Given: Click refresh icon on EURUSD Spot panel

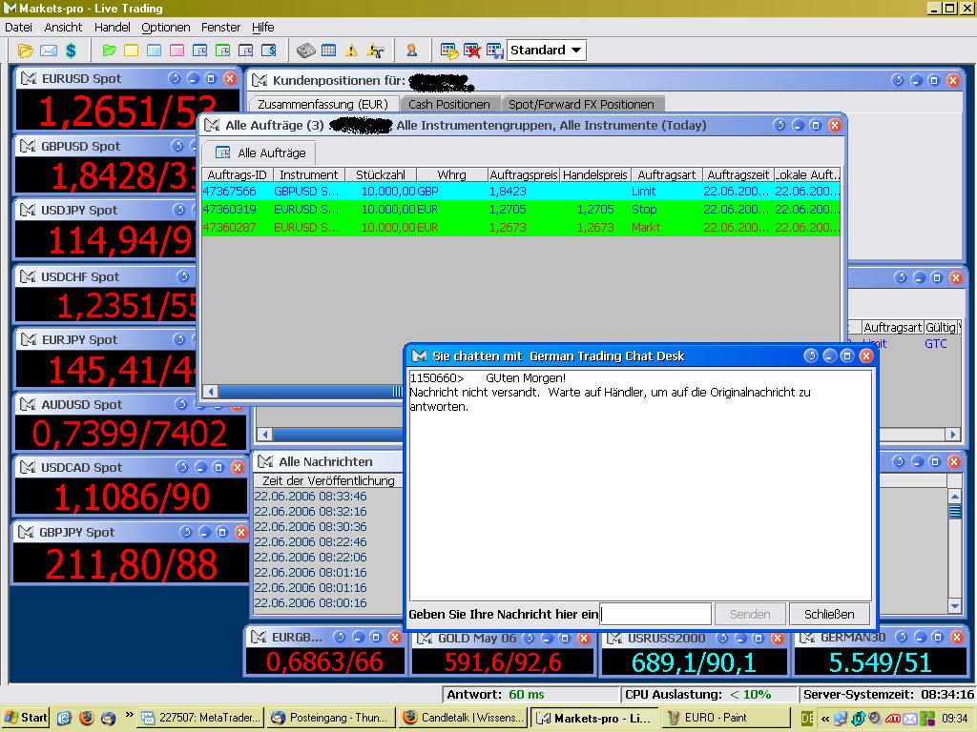Looking at the screenshot, I should [x=175, y=78].
